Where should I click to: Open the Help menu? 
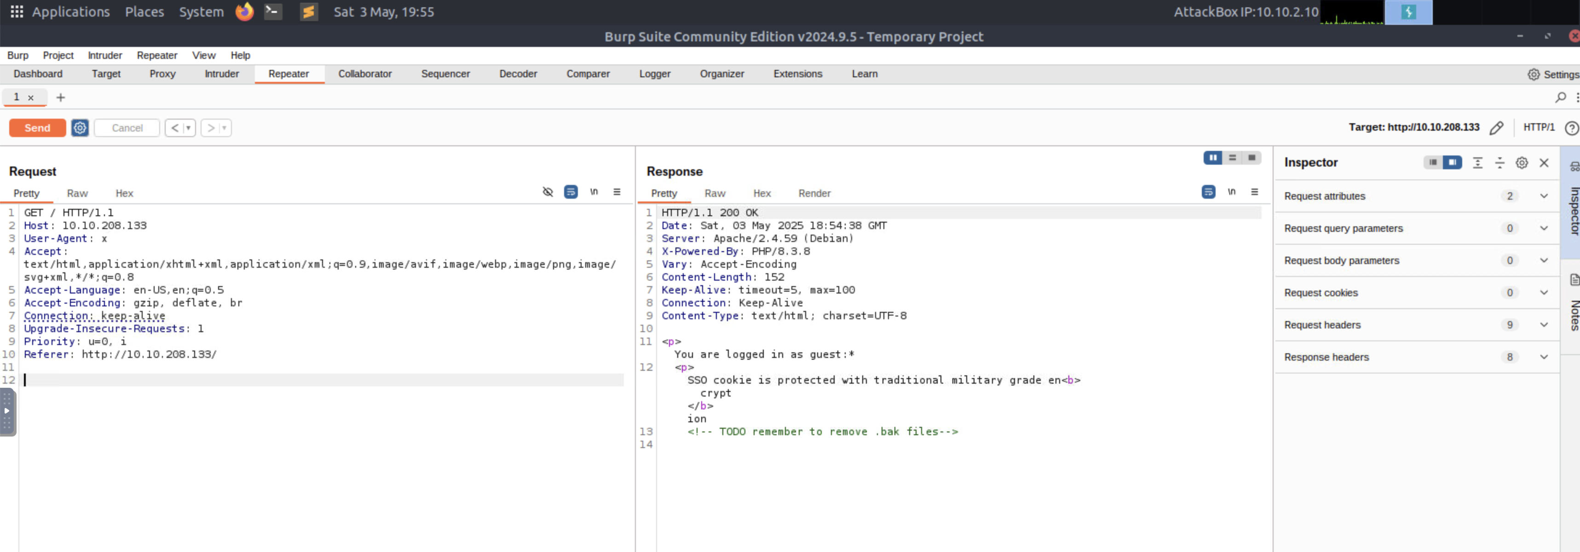point(241,55)
